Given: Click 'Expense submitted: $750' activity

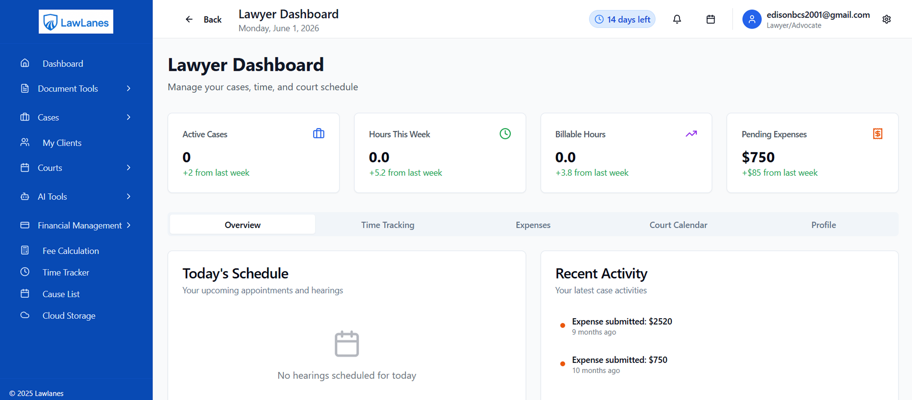Looking at the screenshot, I should point(620,360).
